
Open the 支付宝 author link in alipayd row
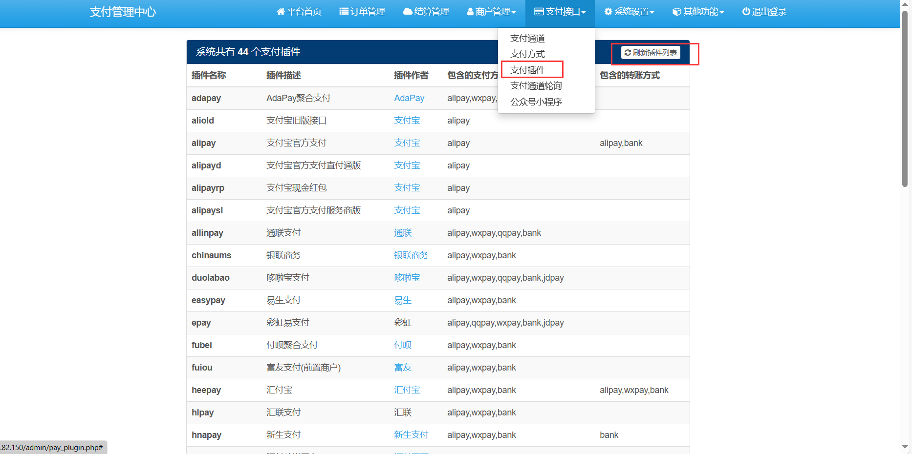407,165
